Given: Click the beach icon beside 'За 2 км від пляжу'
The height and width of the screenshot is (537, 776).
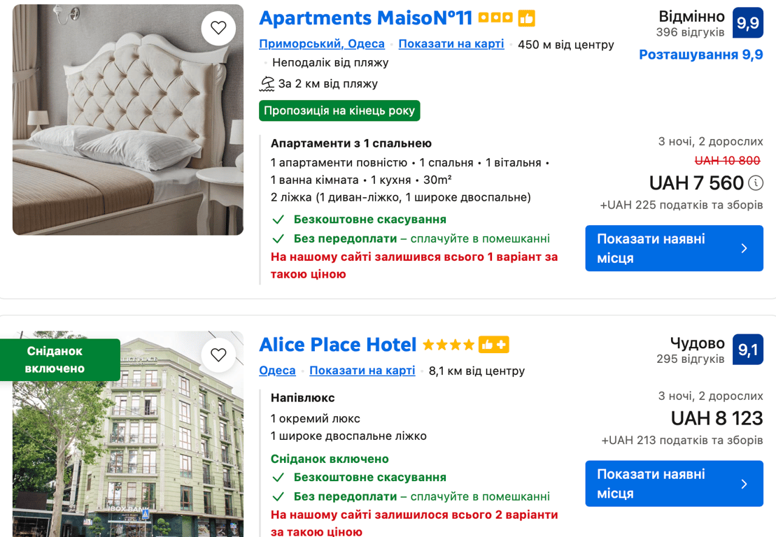Looking at the screenshot, I should pyautogui.click(x=267, y=84).
